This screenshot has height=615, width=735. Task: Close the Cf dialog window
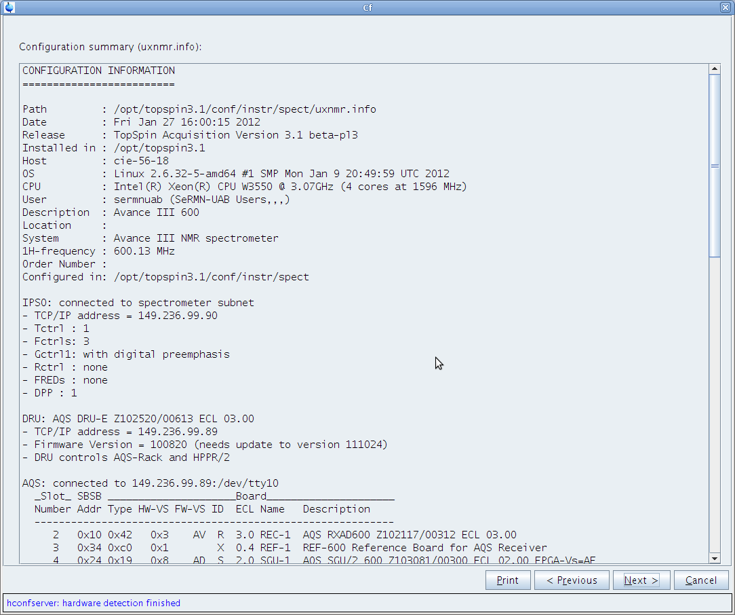[x=726, y=7]
